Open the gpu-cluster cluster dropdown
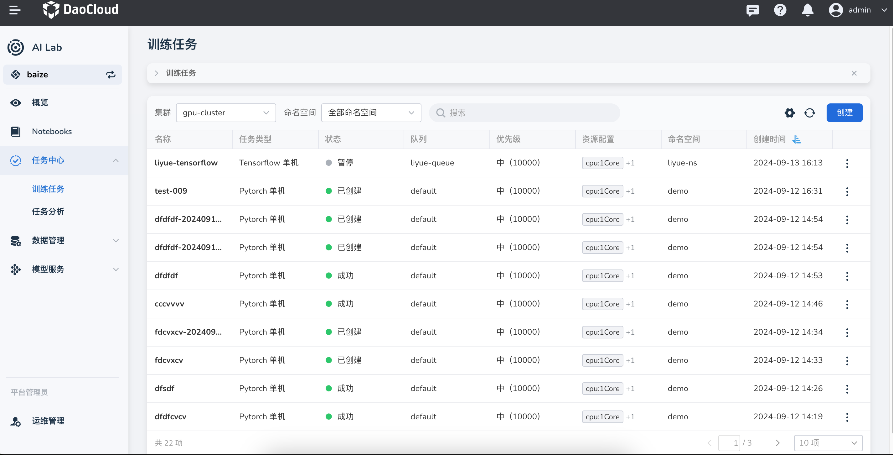The height and width of the screenshot is (455, 893). point(226,113)
